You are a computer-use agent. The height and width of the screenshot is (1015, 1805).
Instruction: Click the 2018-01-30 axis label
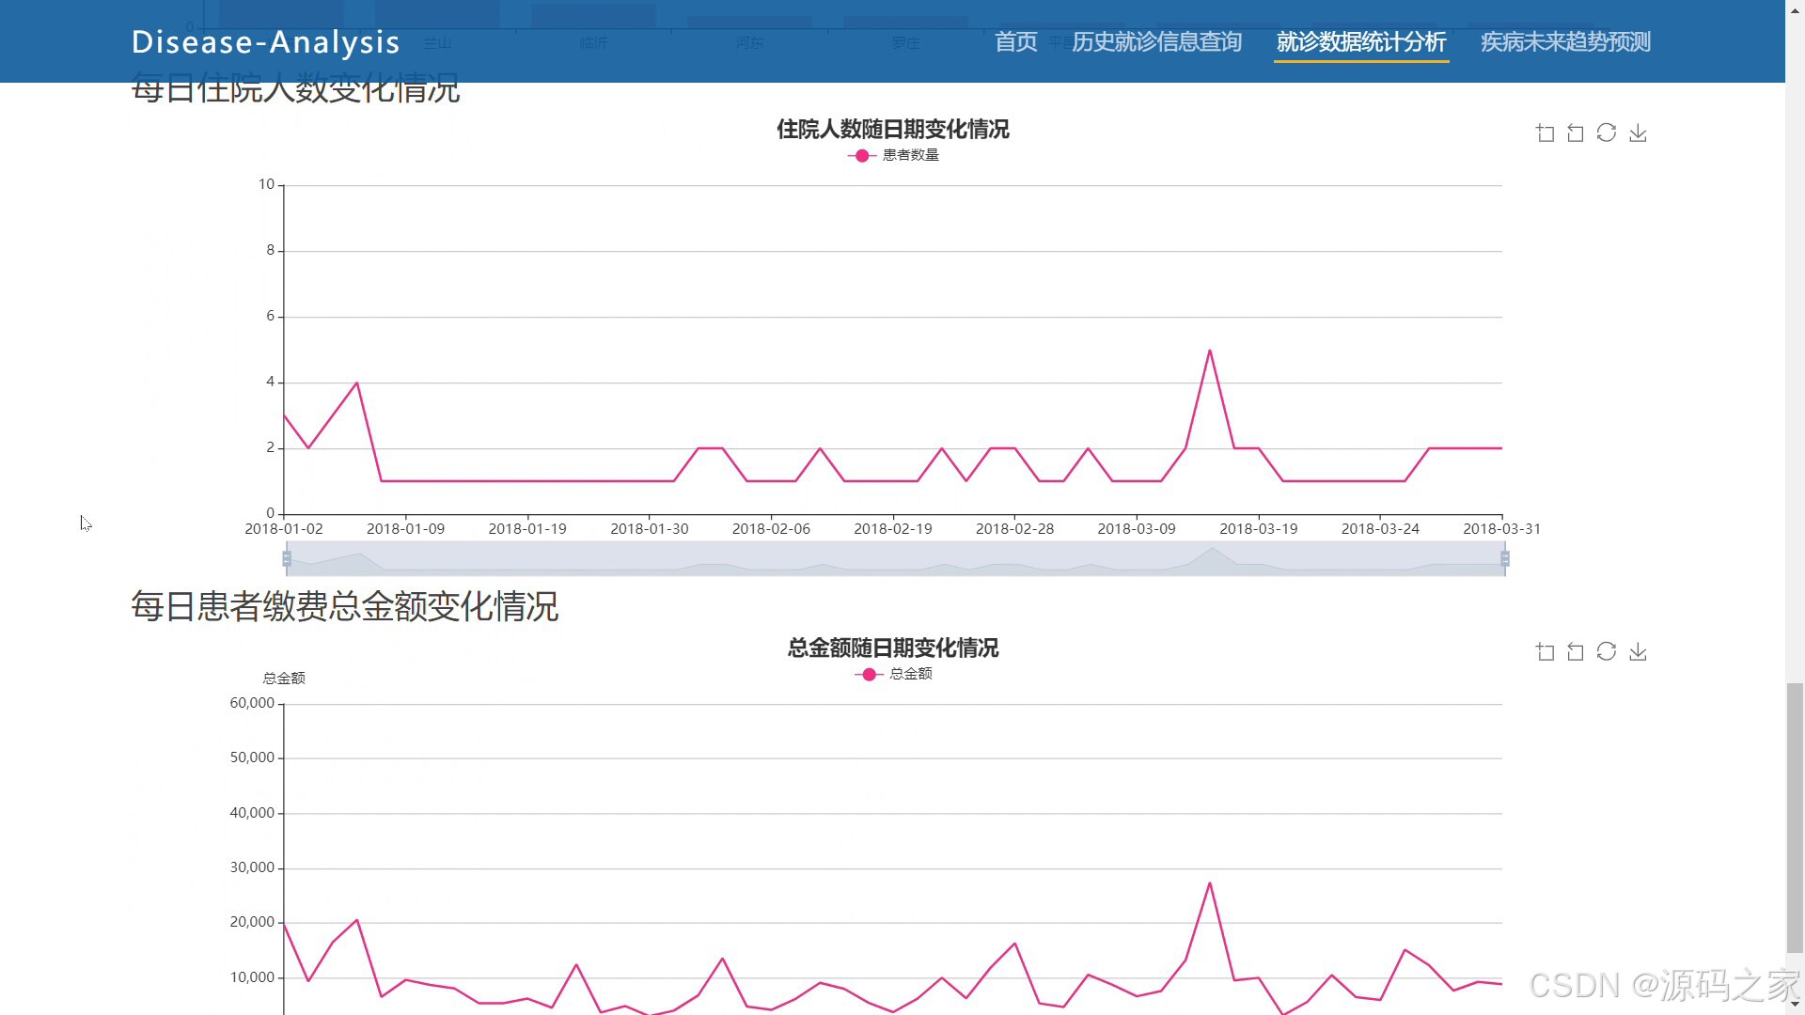[x=650, y=529]
